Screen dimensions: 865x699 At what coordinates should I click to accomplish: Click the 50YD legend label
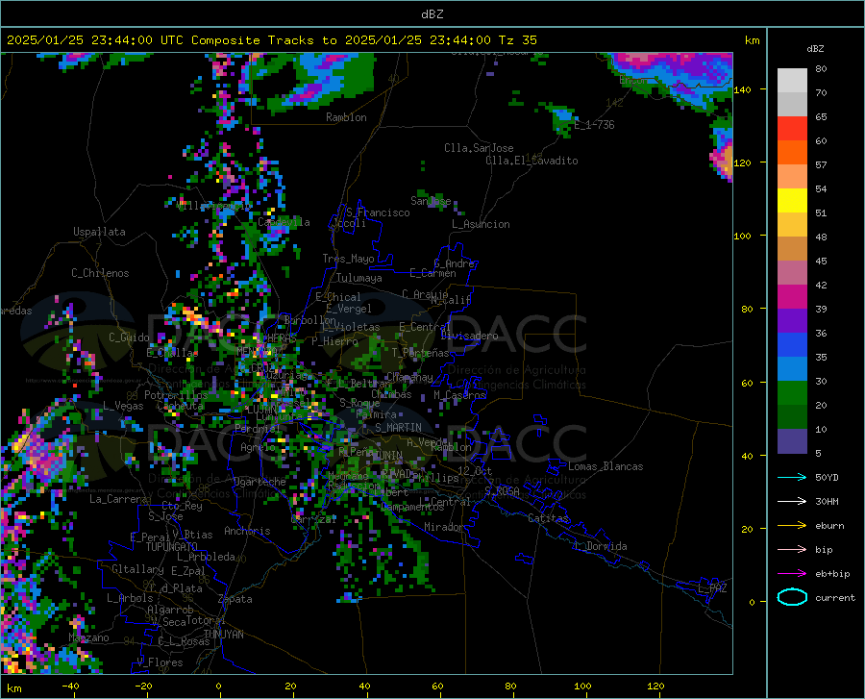coord(827,477)
